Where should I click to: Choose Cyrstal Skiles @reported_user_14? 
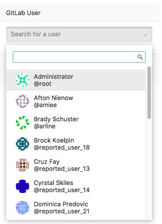76,186
